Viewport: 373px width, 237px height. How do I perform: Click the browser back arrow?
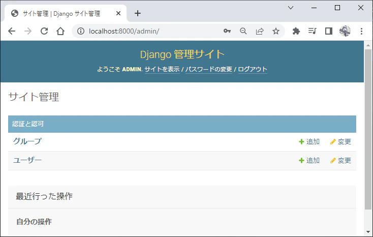click(x=12, y=31)
